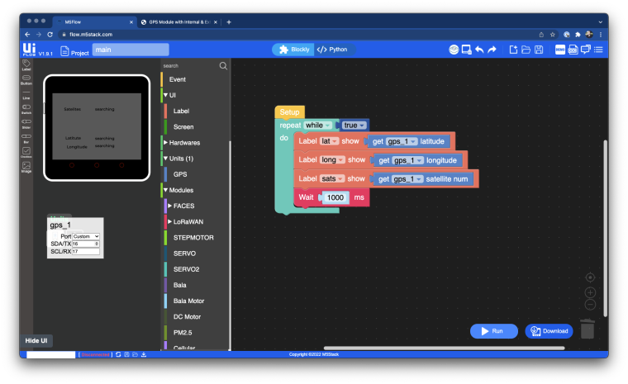Select the Label widget tool
Screen dimensions: 628x384
[x=26, y=65]
